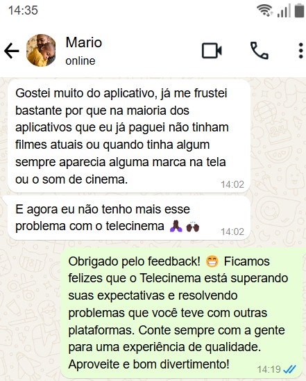The height and width of the screenshot is (381, 306).
Task: Open the three-dot more options menu
Action: point(300,51)
